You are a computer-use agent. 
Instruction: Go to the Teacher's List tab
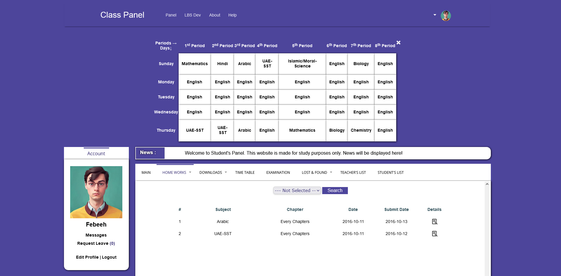pyautogui.click(x=353, y=173)
